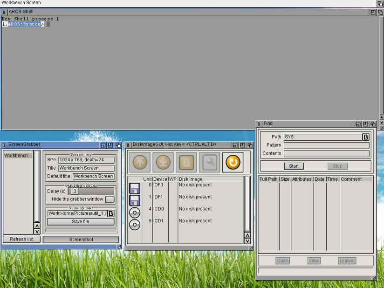Click the Delay (s) slider
The height and width of the screenshot is (288, 384).
click(x=92, y=192)
